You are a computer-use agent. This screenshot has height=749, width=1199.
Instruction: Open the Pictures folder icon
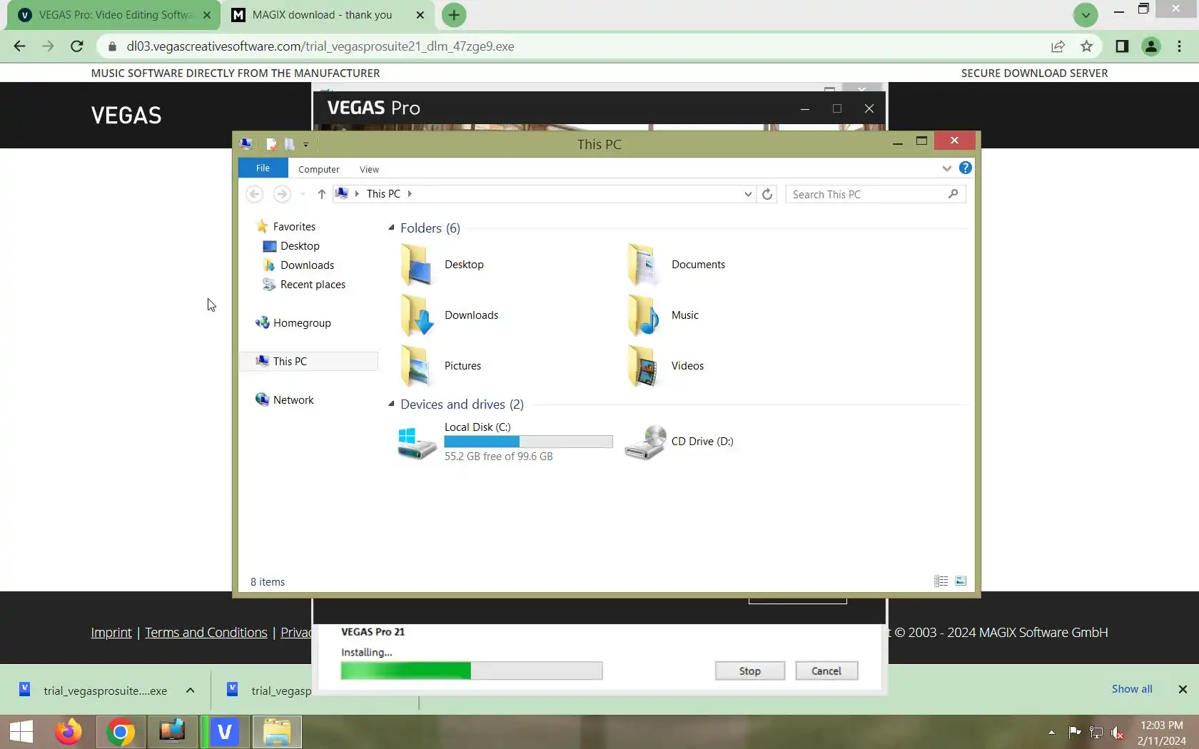pyautogui.click(x=416, y=366)
